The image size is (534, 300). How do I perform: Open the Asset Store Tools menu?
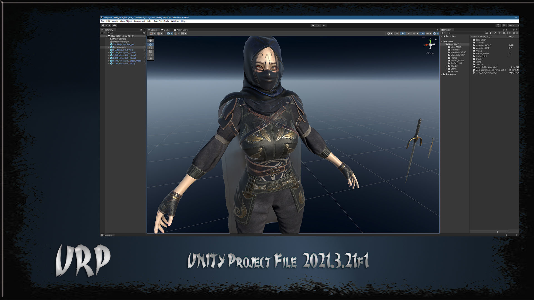coord(161,21)
